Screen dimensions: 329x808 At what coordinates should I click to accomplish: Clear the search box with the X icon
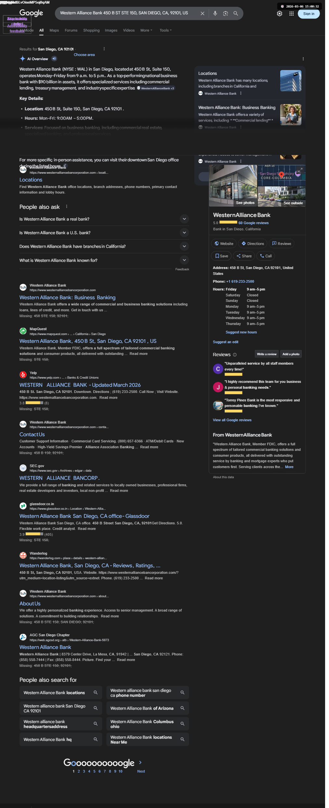point(202,13)
